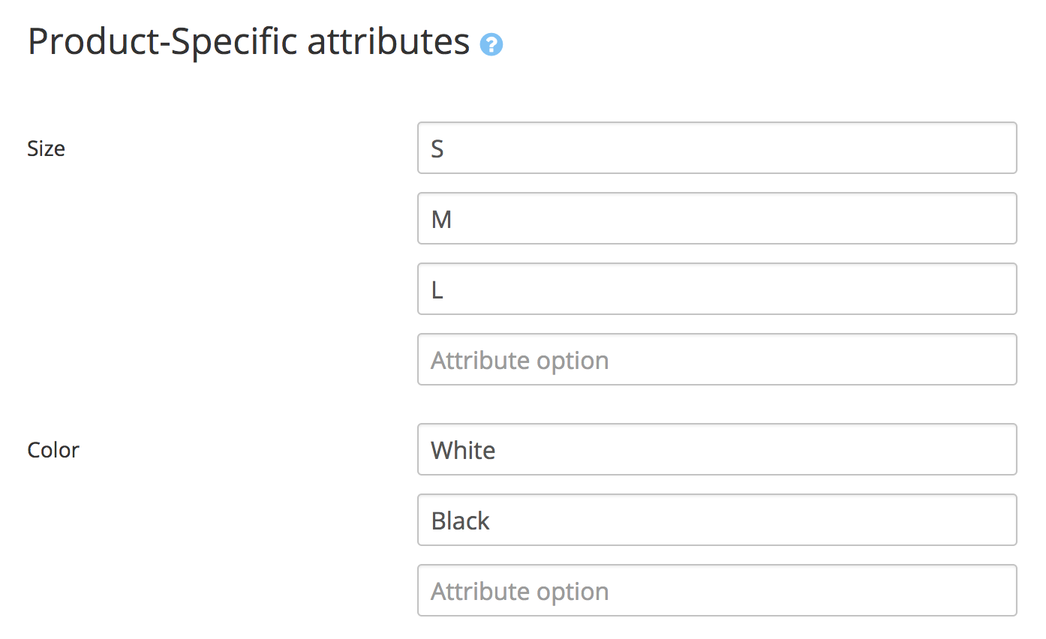Click the Attribute option placeholder text under Size
Viewport: 1046px width, 639px height.
coord(519,359)
